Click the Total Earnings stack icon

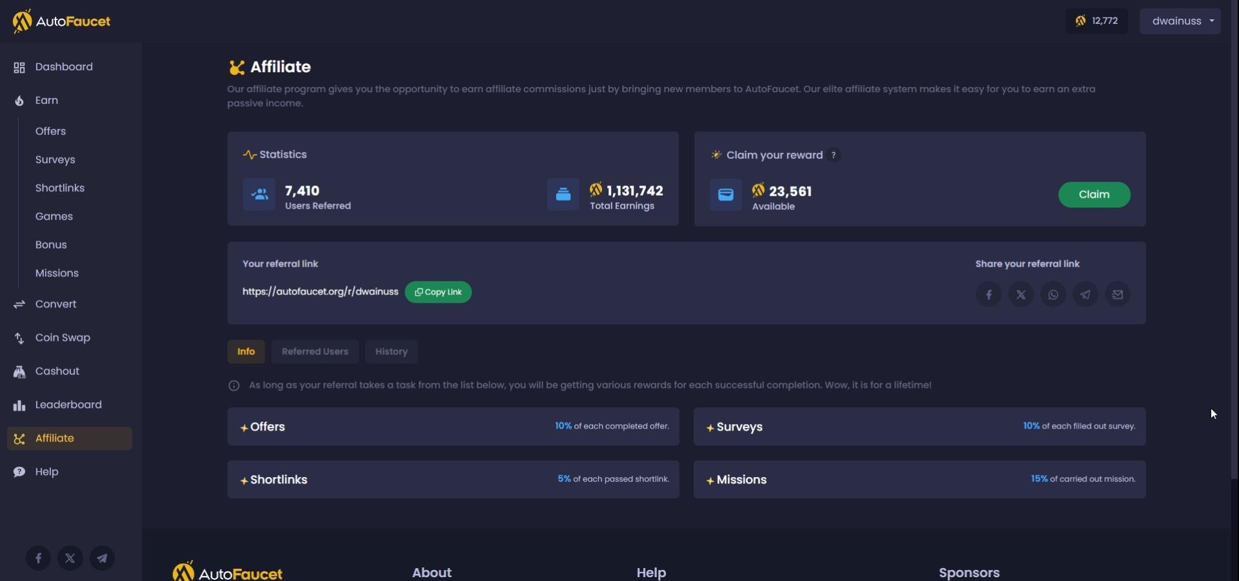point(563,194)
